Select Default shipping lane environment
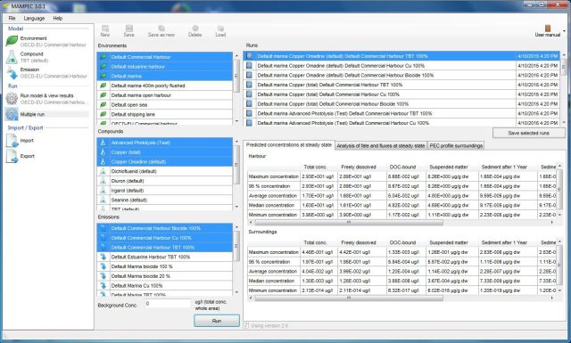 coord(164,114)
